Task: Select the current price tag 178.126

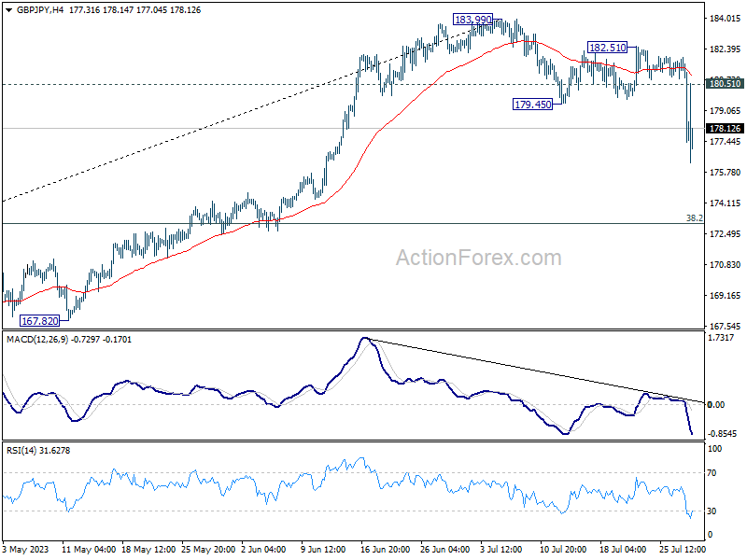Action: [x=725, y=129]
